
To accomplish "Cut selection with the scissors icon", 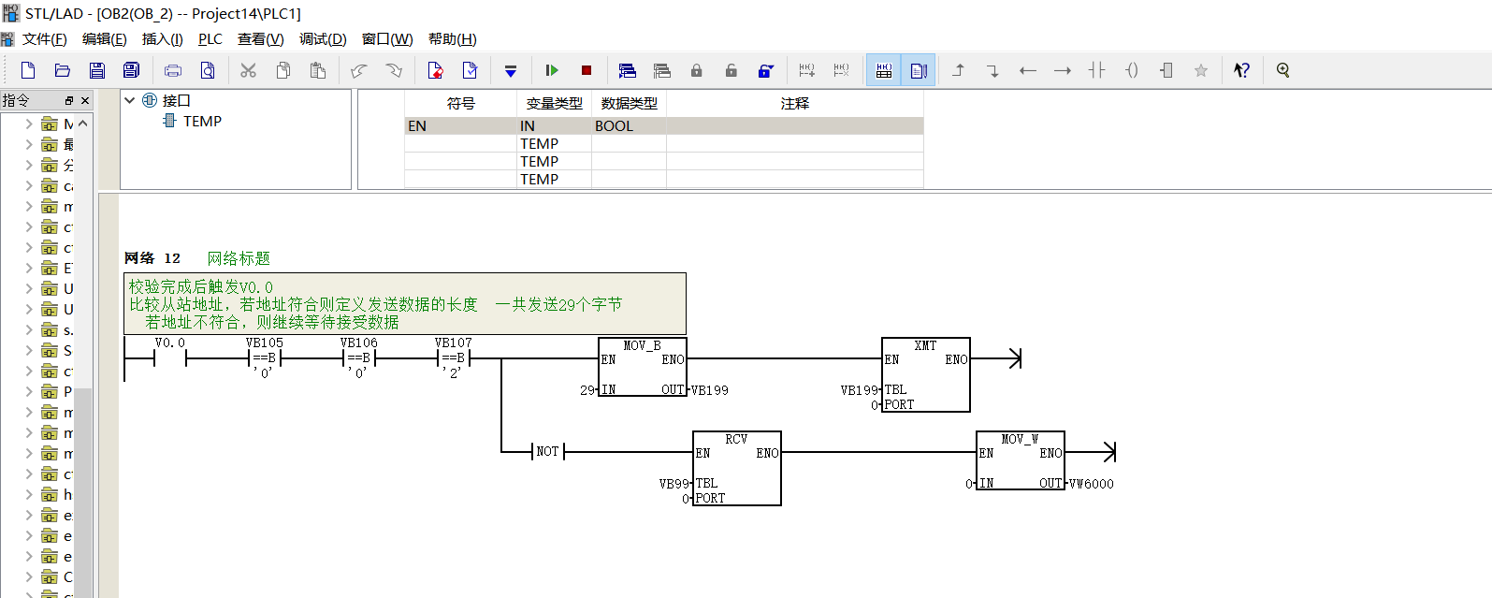I will pos(248,70).
